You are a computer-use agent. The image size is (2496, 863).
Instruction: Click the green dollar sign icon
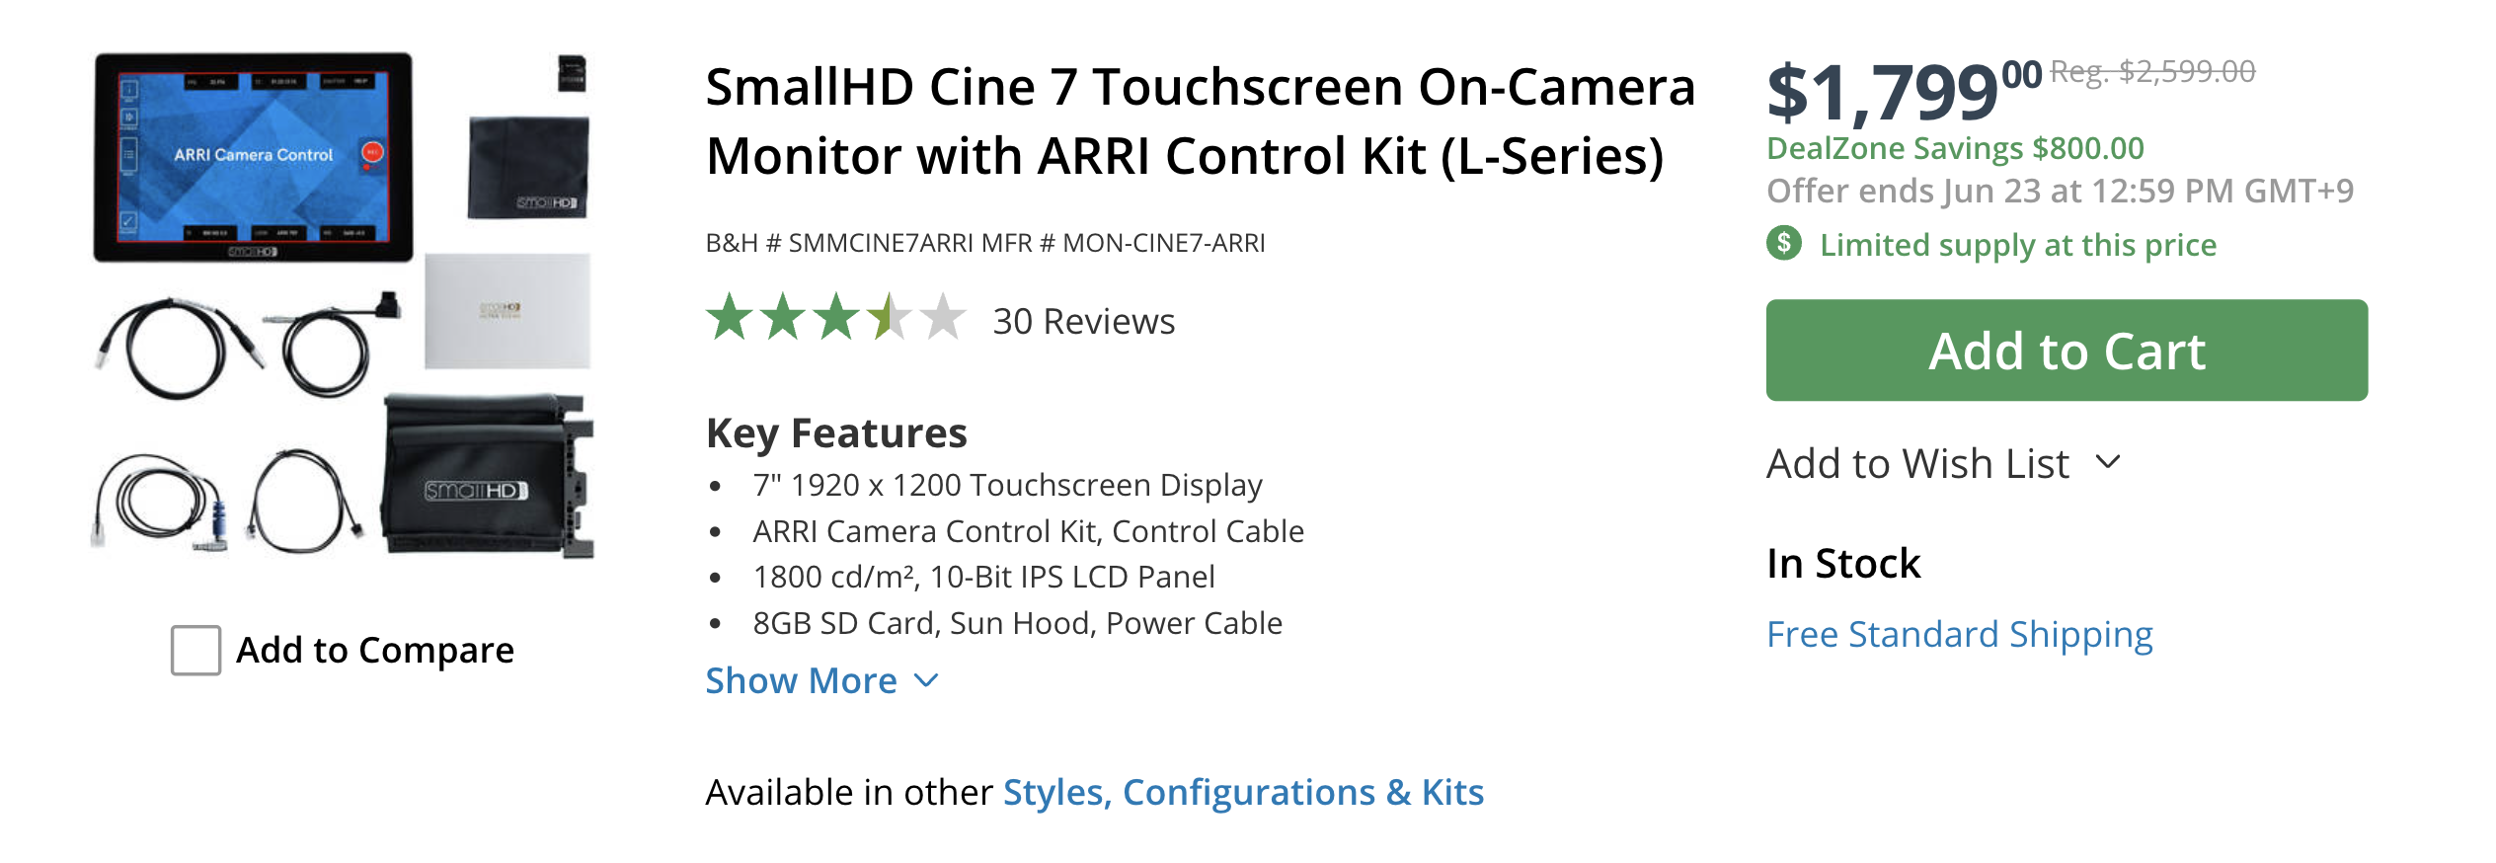click(x=1783, y=243)
